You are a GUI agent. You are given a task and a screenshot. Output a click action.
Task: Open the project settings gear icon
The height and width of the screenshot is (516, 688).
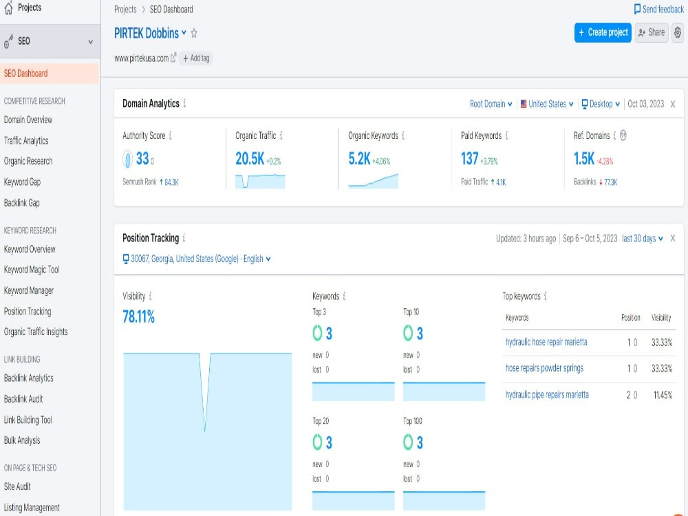click(x=678, y=32)
